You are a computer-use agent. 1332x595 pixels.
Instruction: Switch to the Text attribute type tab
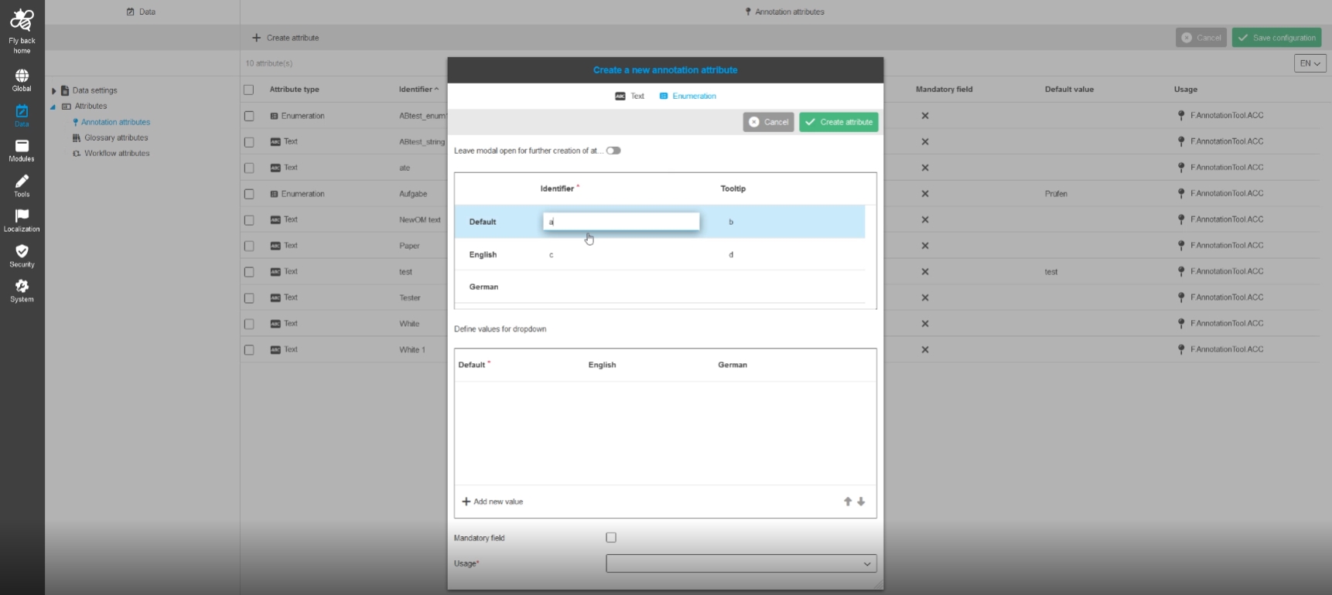(630, 96)
